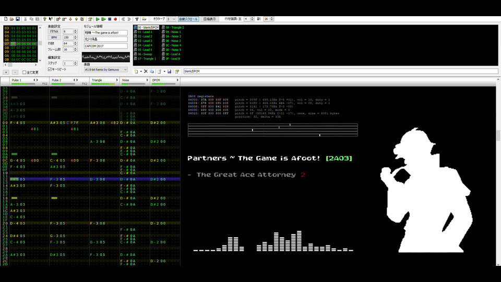Enable the 全て変更 change-all checkbox
Image resolution: width=501 pixels, height=282 pixels.
click(25, 73)
